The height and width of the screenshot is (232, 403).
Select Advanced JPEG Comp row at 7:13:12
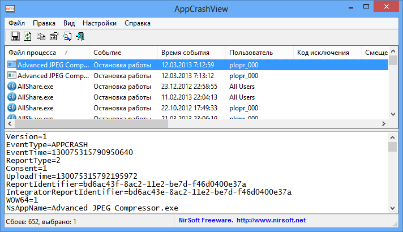196,75
